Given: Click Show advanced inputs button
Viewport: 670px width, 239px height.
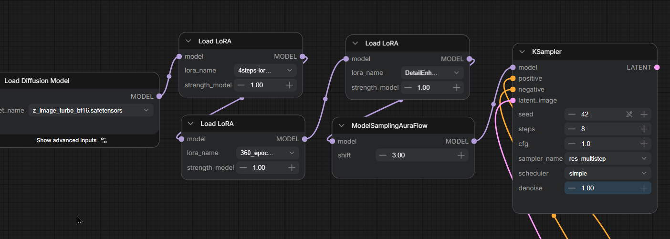Looking at the screenshot, I should 72,140.
